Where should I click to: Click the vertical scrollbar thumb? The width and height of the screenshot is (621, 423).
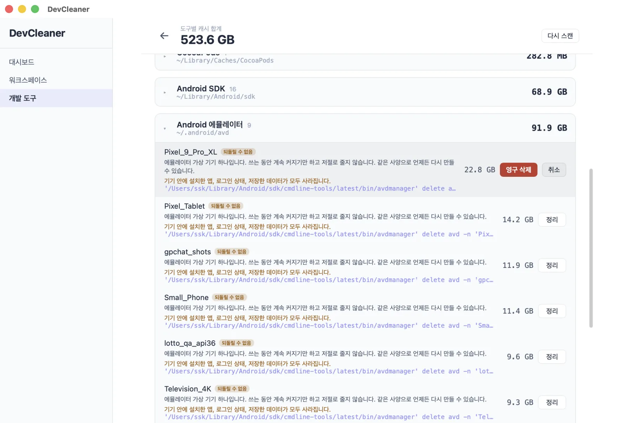591,248
